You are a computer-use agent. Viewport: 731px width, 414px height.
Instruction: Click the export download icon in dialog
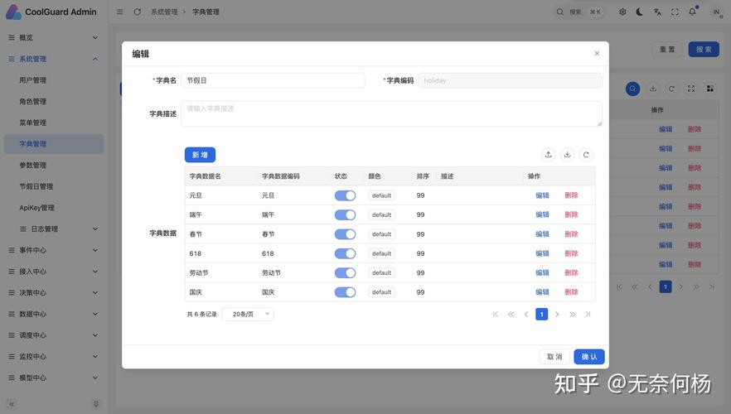[x=567, y=155]
